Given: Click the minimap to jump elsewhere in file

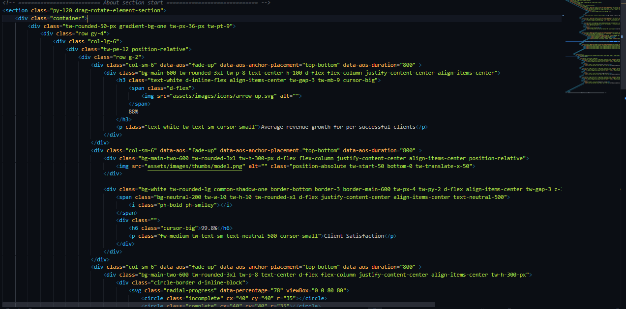Looking at the screenshot, I should tap(595, 49).
